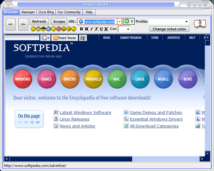Insert the sunglasses cool emoticon

tap(43, 29)
